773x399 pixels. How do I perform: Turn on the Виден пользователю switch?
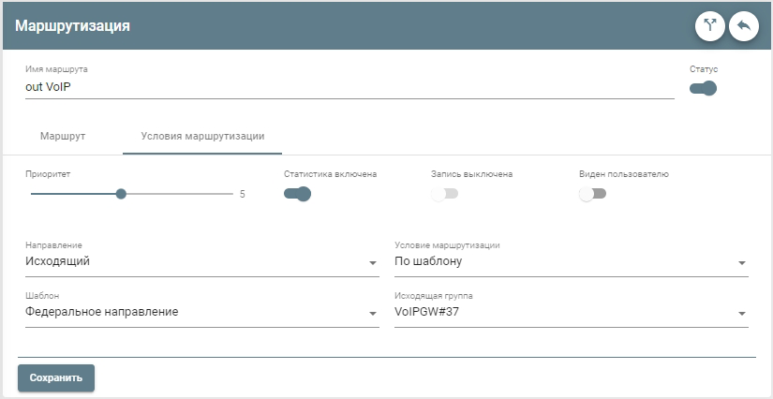tap(592, 194)
